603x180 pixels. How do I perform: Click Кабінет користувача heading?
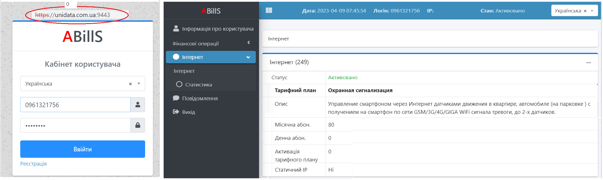[83, 64]
